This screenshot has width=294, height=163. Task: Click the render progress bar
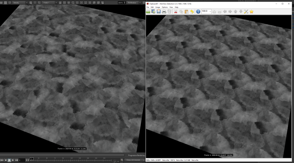point(62,155)
